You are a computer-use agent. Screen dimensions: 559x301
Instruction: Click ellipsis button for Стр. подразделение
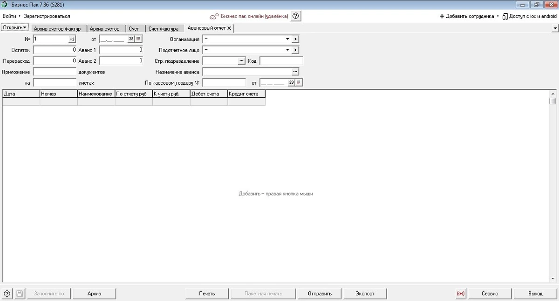click(241, 61)
